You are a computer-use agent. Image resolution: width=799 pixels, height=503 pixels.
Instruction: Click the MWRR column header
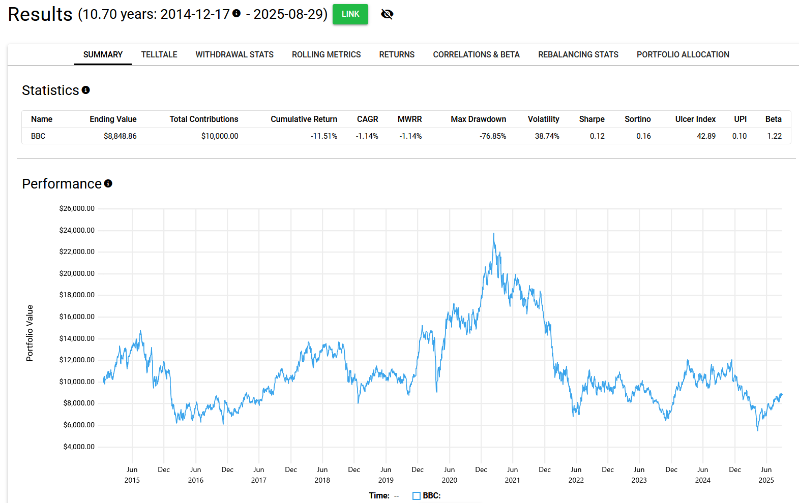(410, 119)
